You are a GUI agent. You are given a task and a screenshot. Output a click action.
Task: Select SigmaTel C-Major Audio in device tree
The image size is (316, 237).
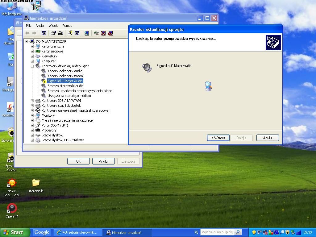point(65,81)
